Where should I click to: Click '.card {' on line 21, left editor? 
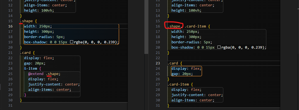pyautogui.click(x=27, y=53)
